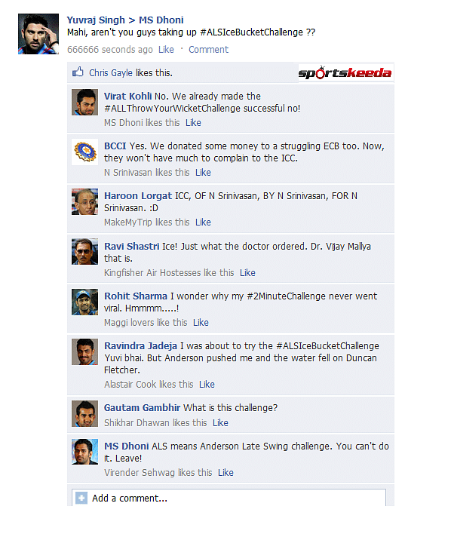Open the MS Dhoni name link in the header
This screenshot has width=451, height=540.
click(161, 20)
